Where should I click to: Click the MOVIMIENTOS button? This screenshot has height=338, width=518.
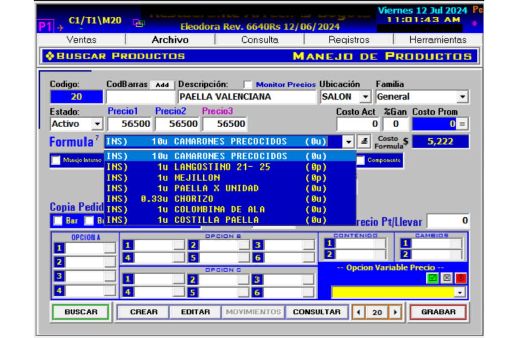click(253, 312)
